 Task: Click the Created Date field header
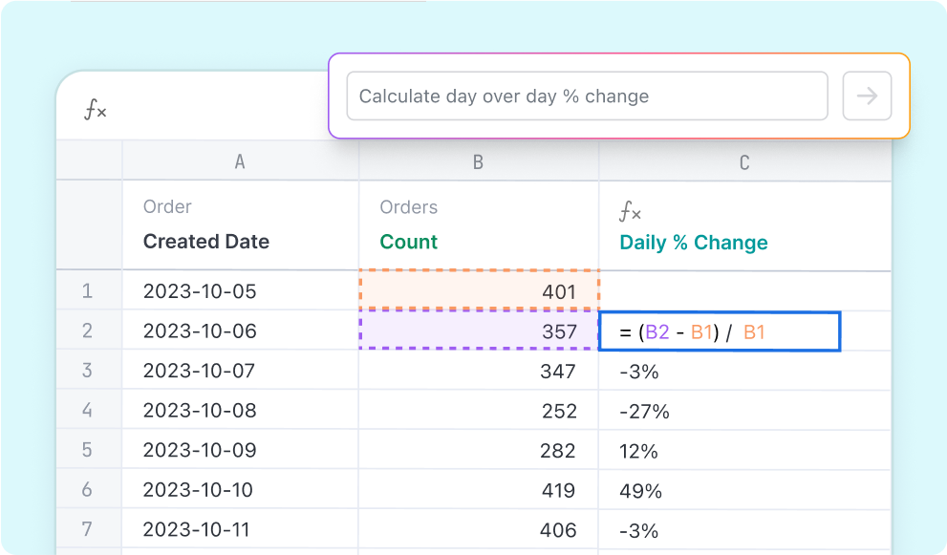click(206, 242)
